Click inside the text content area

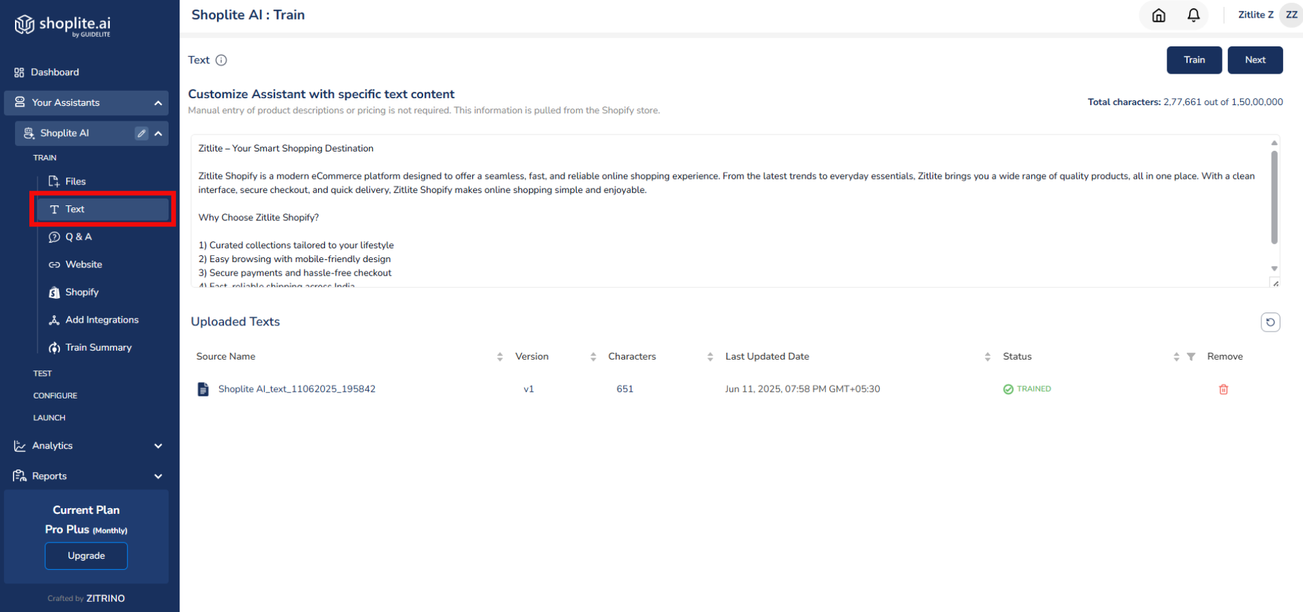point(729,211)
